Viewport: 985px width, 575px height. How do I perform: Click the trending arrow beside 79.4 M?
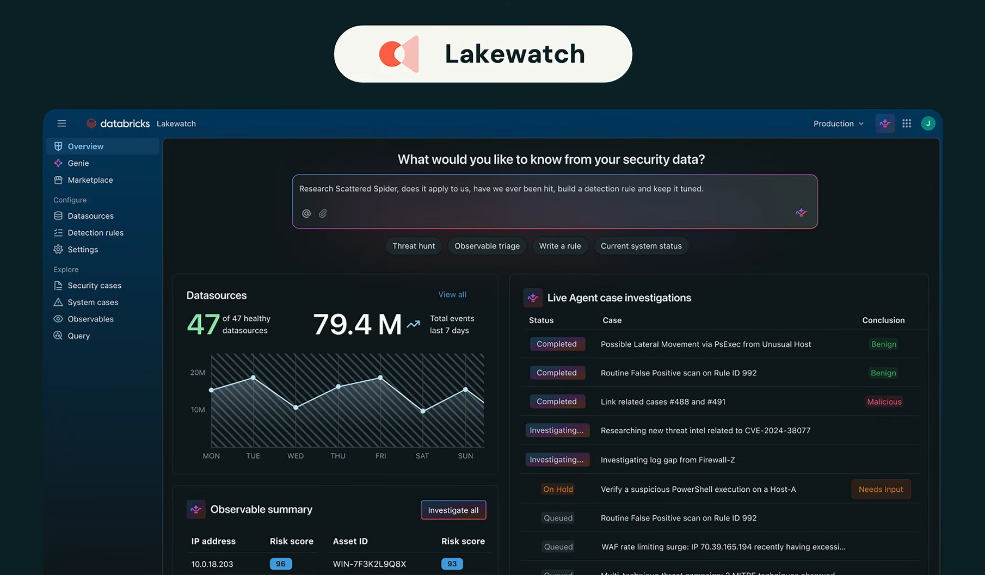414,324
